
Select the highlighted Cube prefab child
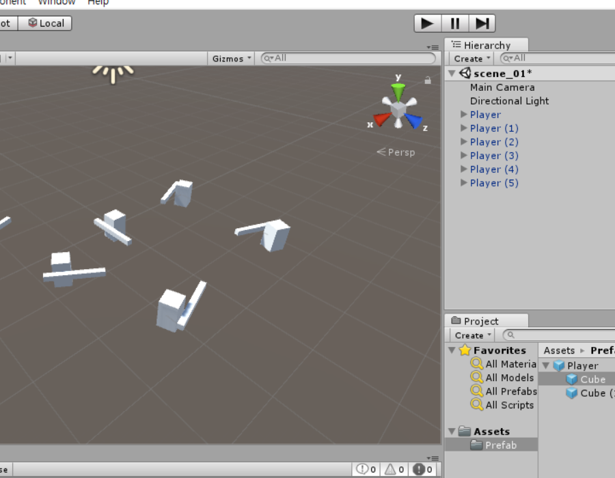click(577, 379)
